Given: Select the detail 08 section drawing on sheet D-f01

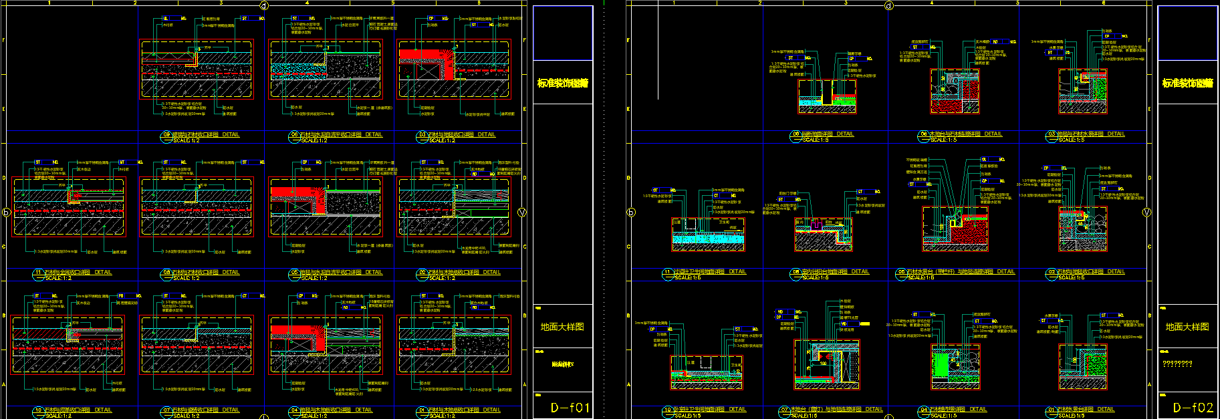Looking at the screenshot, I should pyautogui.click(x=197, y=207).
